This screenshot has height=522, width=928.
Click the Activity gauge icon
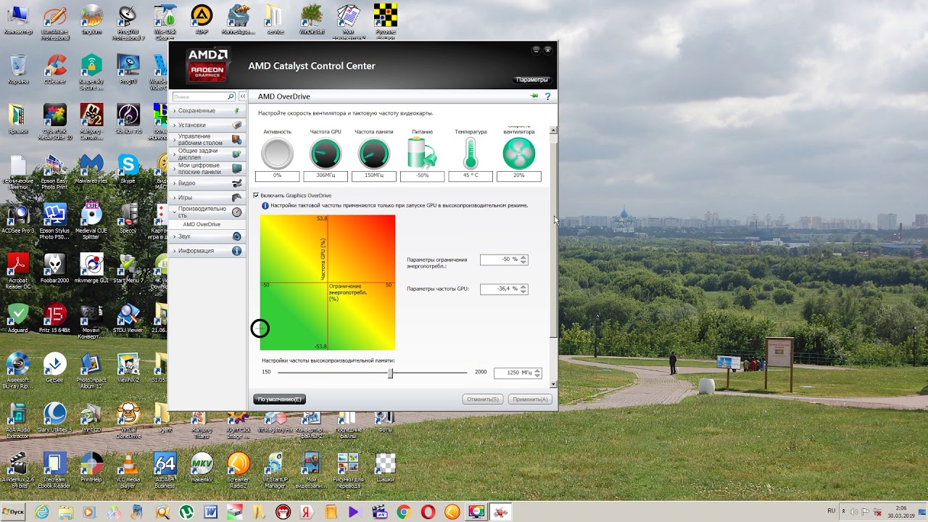(277, 154)
